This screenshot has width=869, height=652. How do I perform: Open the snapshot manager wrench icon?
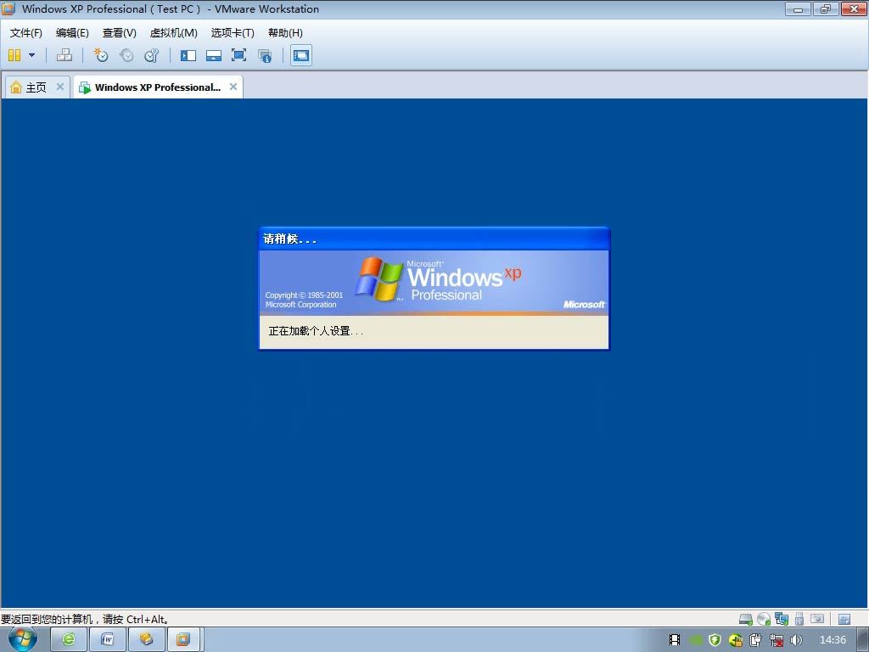click(x=151, y=55)
